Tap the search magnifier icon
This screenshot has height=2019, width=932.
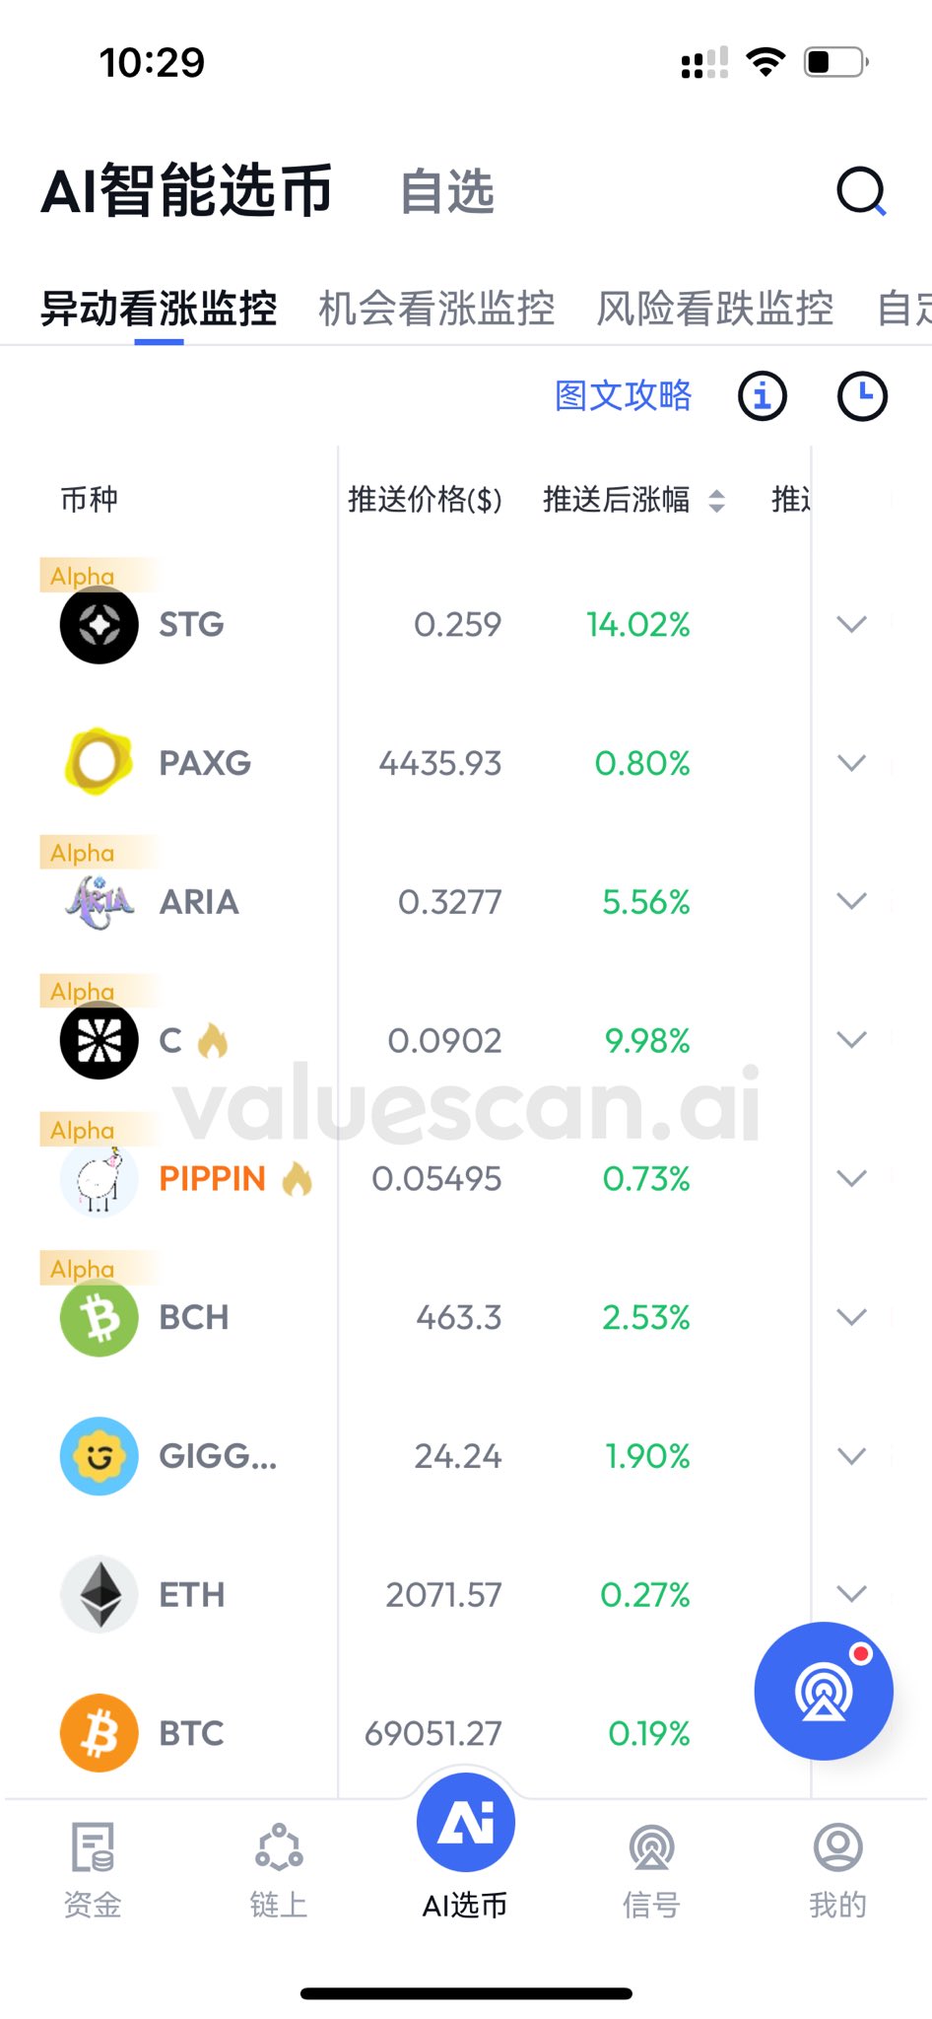coord(861,191)
